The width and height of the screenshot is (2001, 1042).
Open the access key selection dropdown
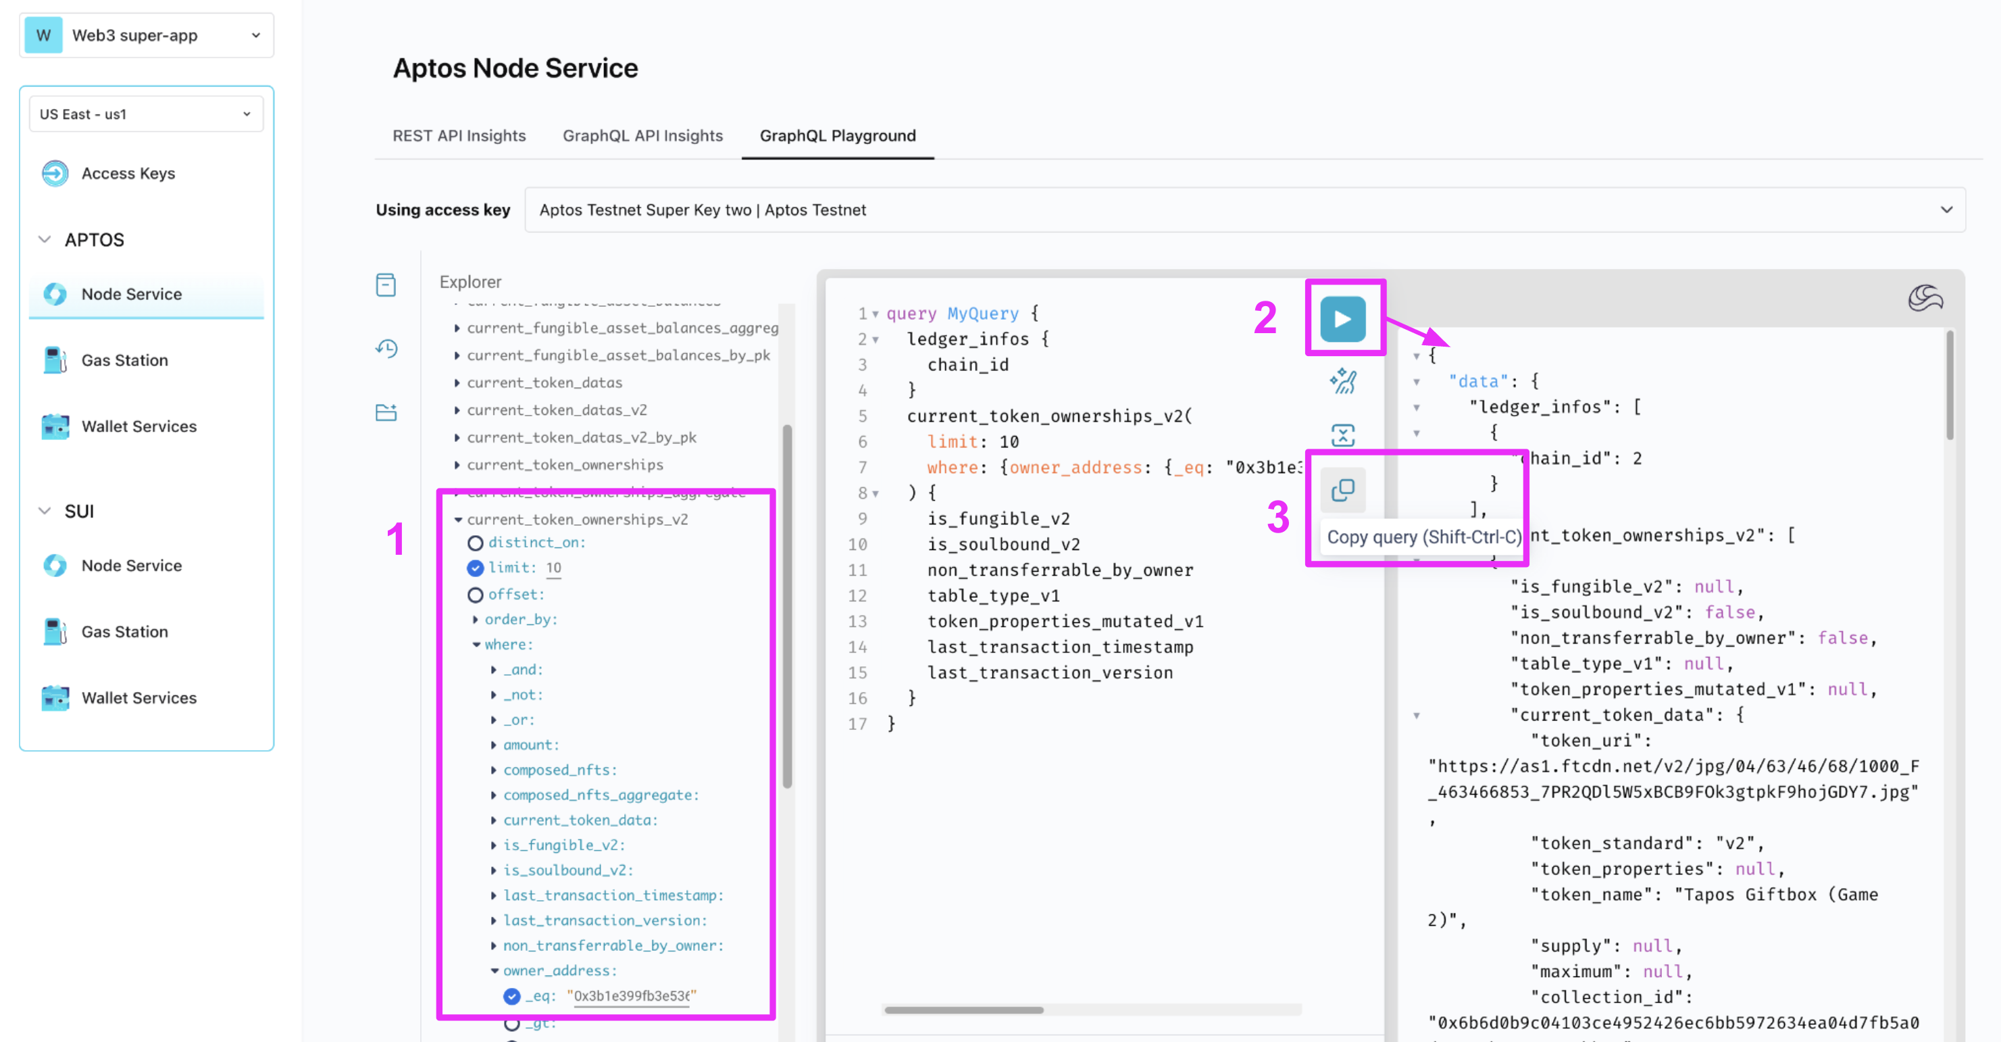click(x=1244, y=209)
